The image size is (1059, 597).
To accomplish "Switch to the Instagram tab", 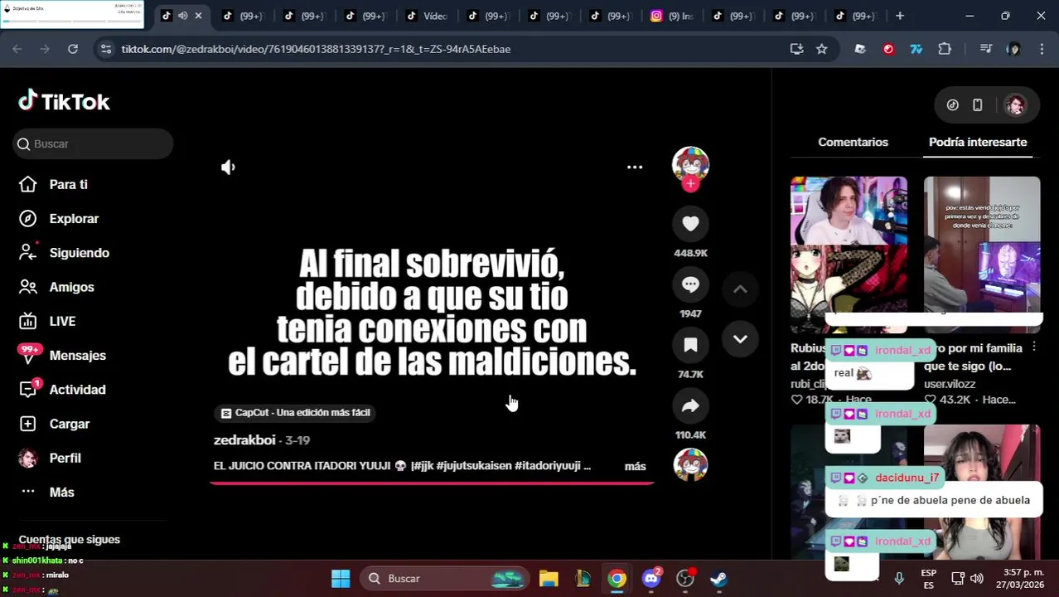I will click(x=673, y=16).
